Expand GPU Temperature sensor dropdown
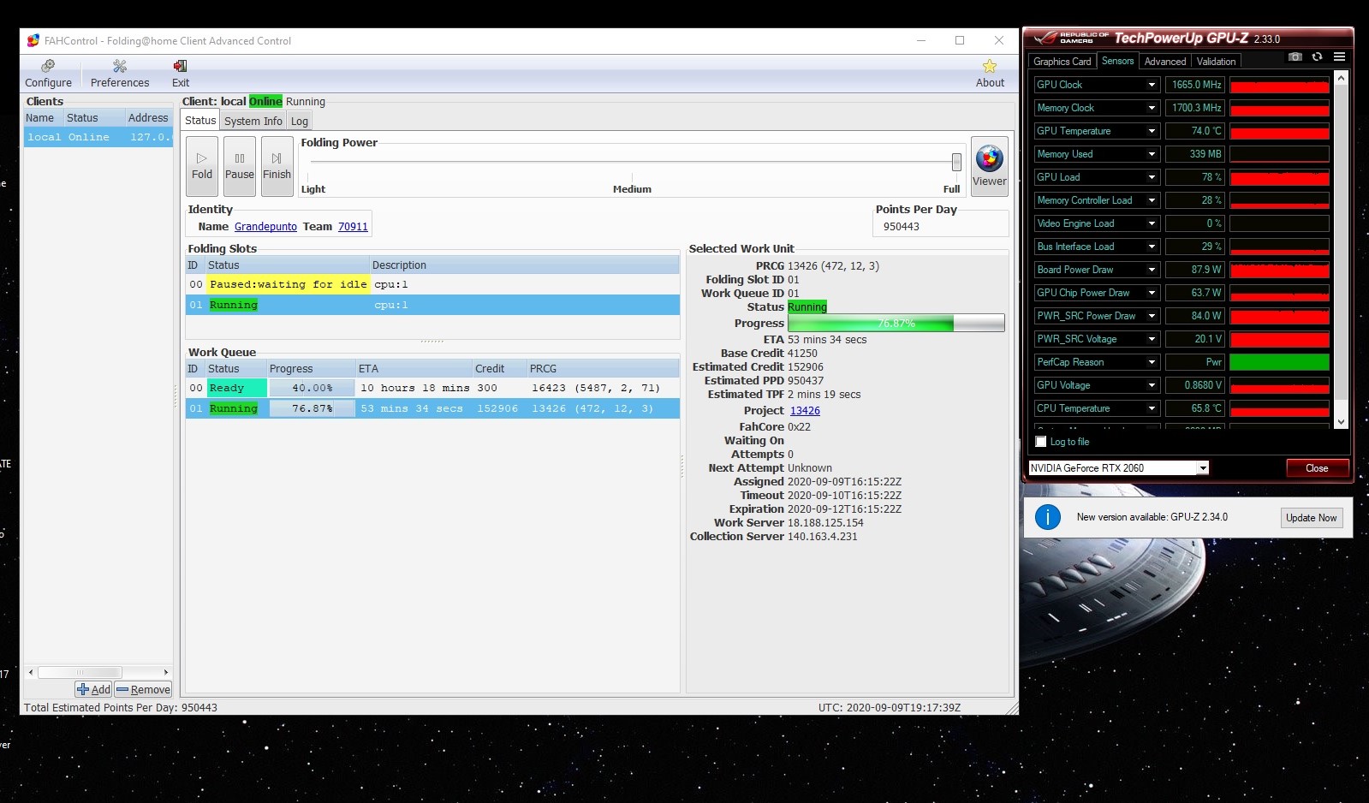 [1152, 131]
